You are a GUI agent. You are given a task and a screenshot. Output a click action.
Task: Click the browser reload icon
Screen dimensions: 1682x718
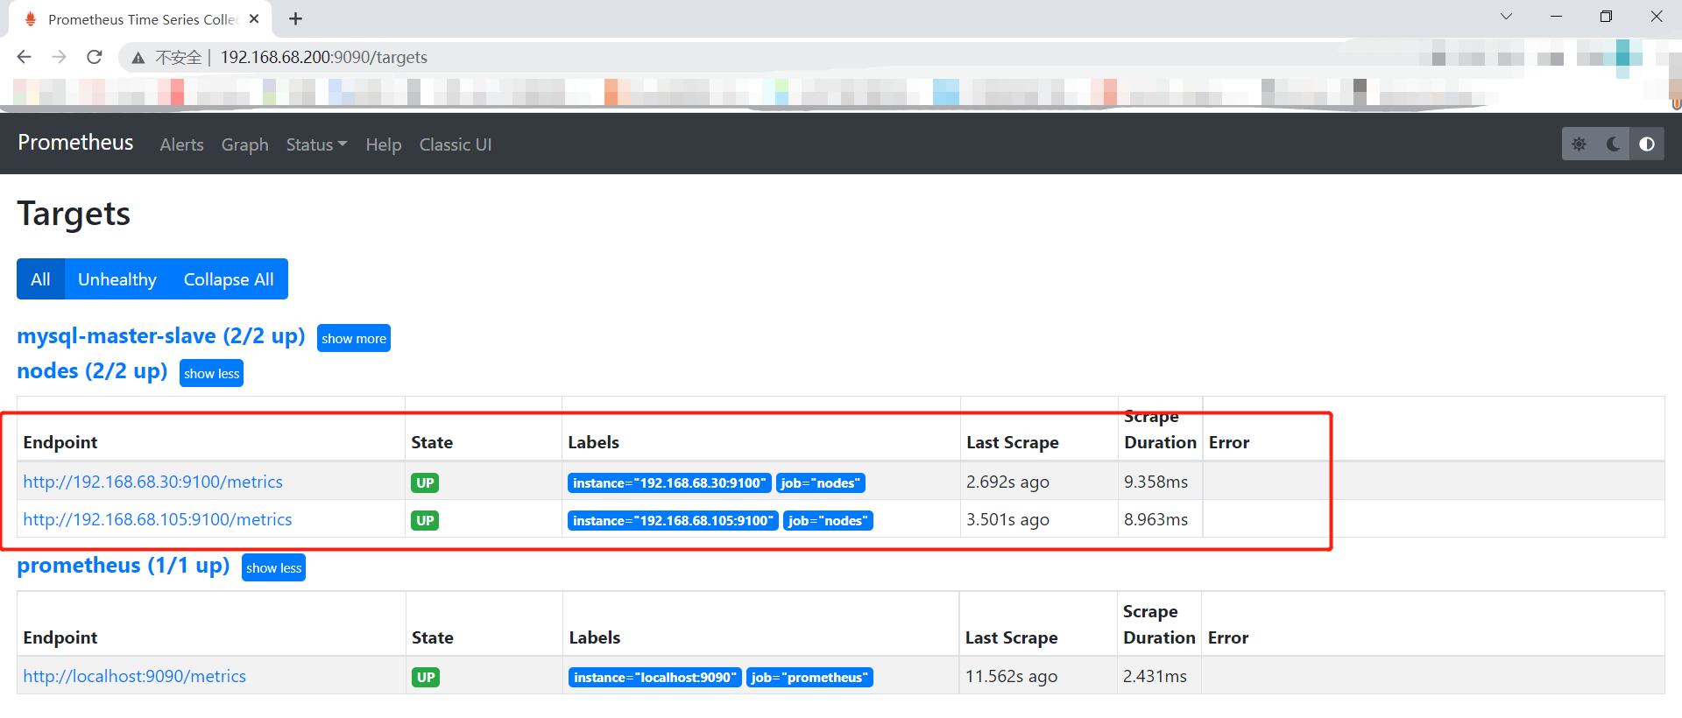click(x=95, y=57)
